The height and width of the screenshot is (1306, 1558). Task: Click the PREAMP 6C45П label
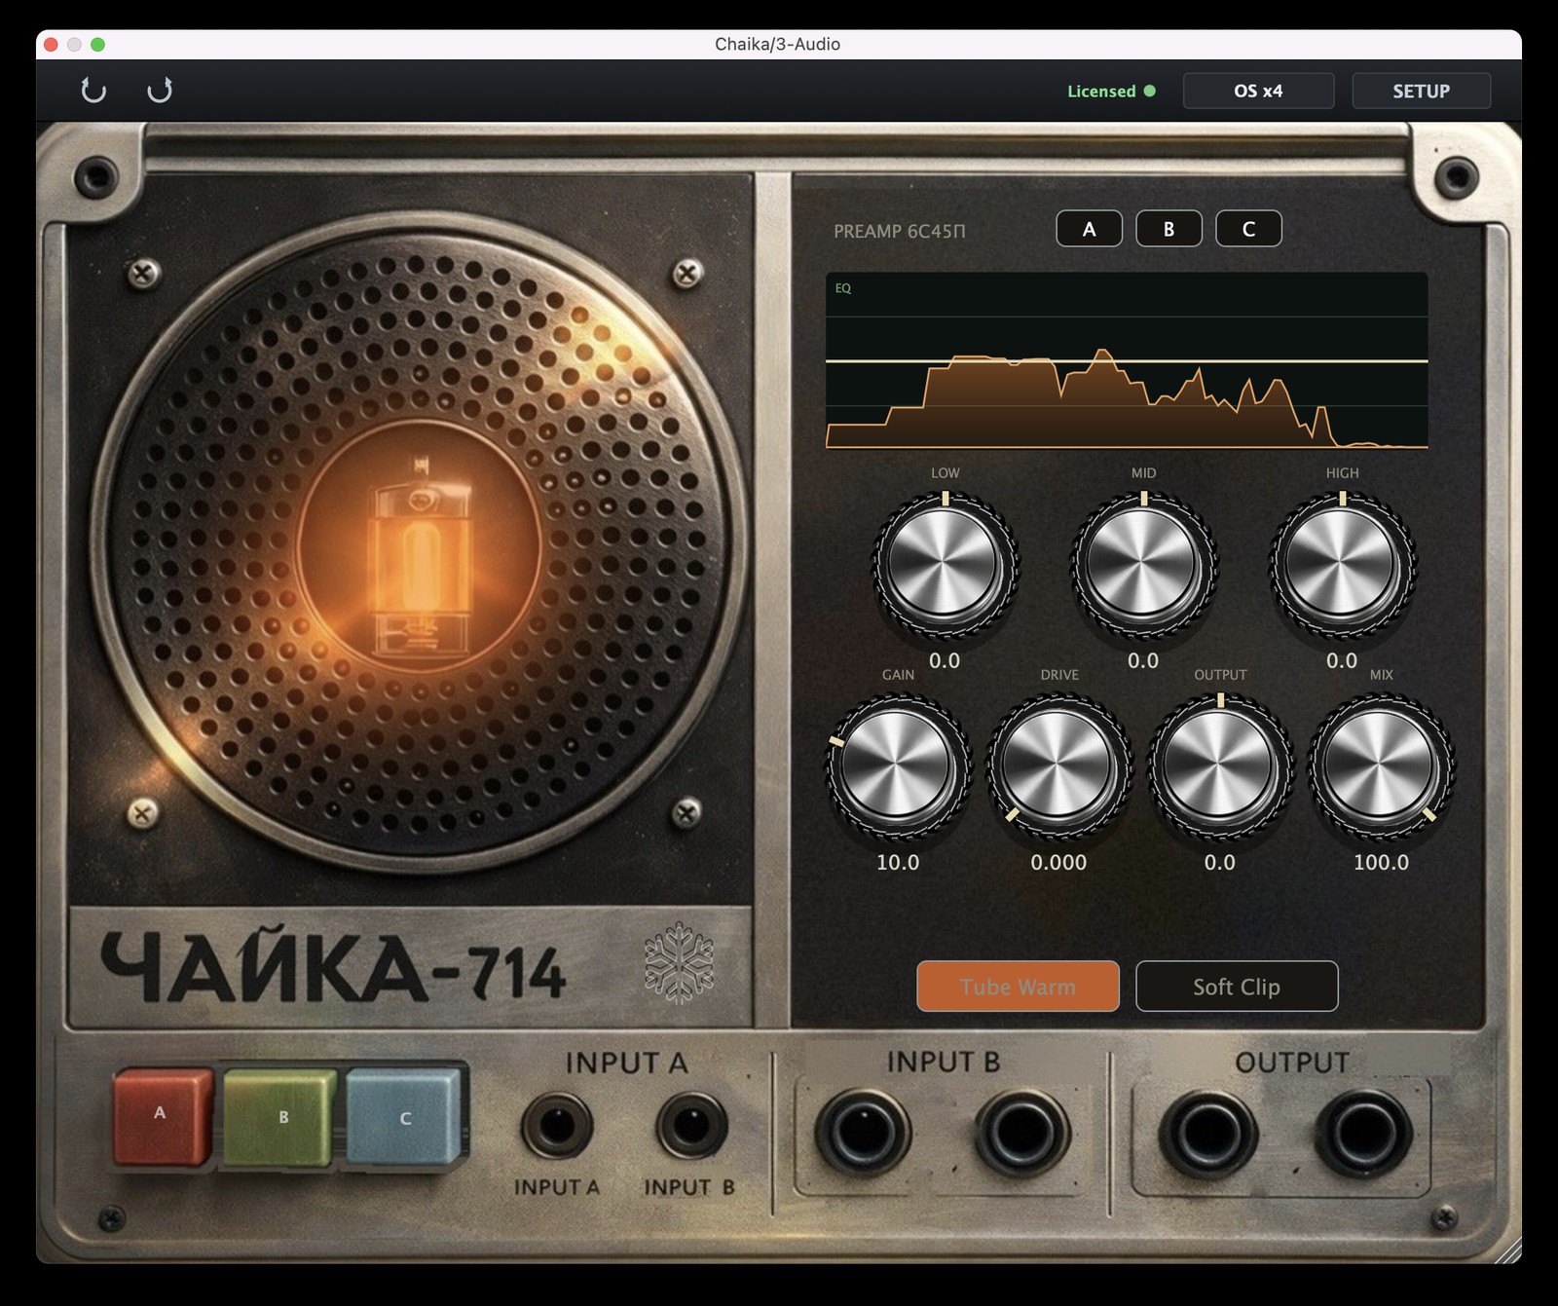pyautogui.click(x=900, y=232)
